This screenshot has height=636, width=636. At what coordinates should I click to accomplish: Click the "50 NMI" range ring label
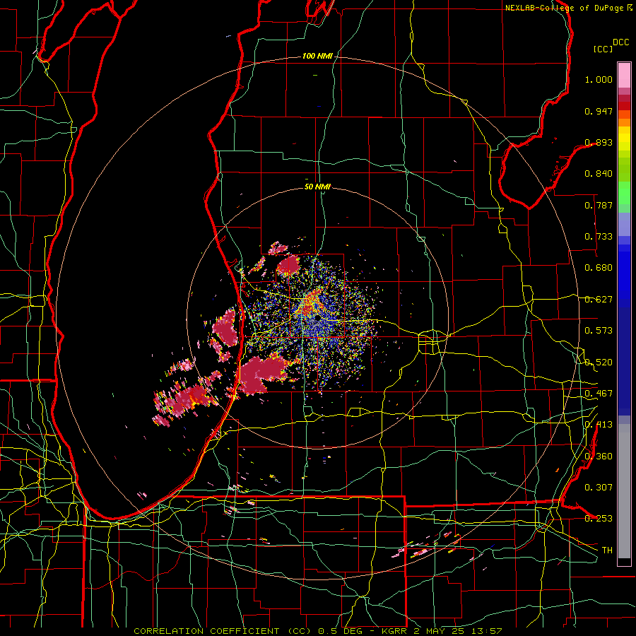(x=317, y=187)
